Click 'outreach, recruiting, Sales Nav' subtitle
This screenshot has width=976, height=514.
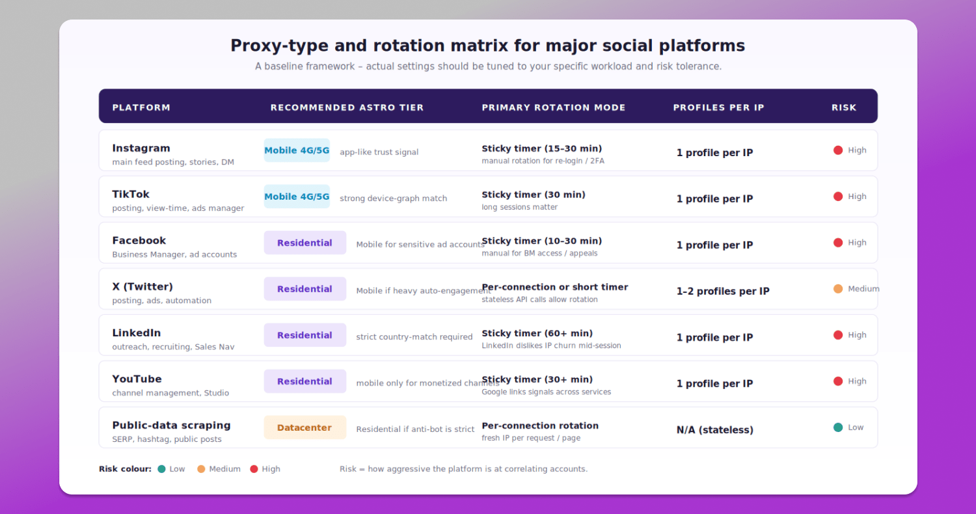pyautogui.click(x=173, y=347)
